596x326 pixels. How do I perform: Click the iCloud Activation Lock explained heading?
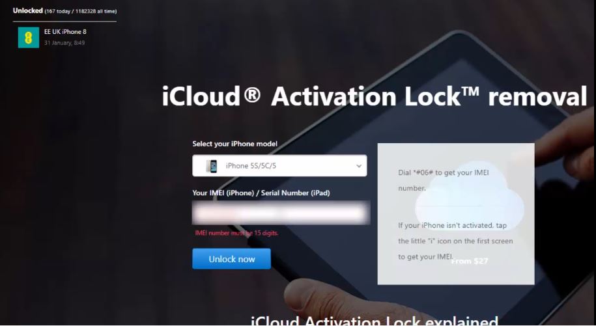point(375,321)
